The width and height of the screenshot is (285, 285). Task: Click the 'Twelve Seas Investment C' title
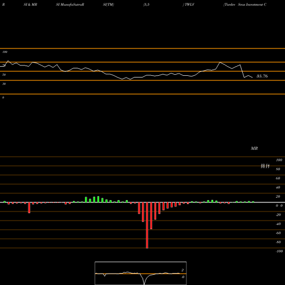point(245,5)
